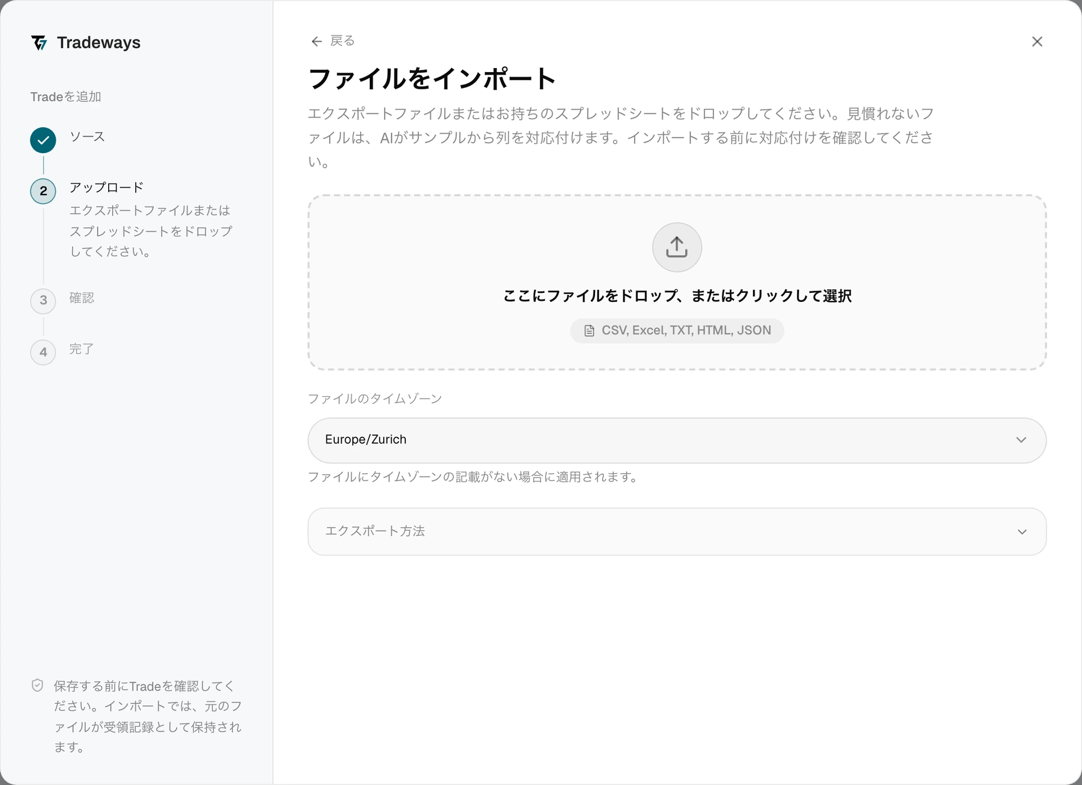Expand the エクスポート方法 section
The width and height of the screenshot is (1082, 785).
[677, 532]
